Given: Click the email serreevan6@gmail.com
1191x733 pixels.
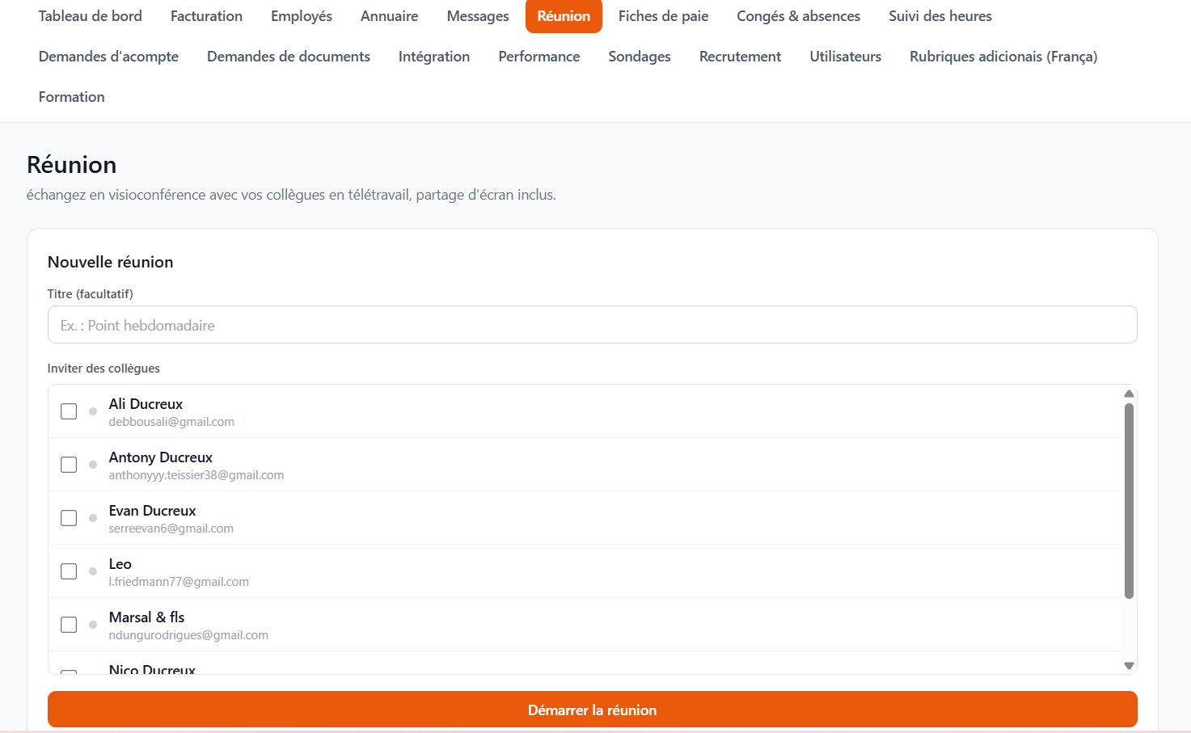Looking at the screenshot, I should click(171, 529).
